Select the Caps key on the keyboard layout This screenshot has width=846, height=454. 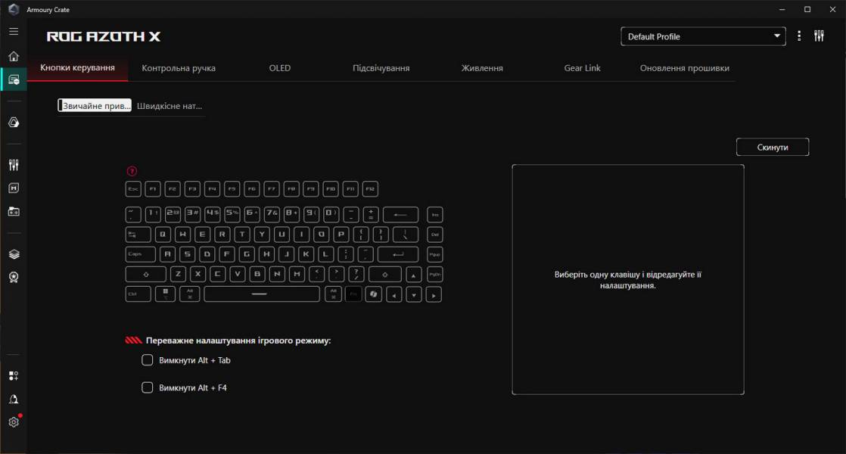[x=140, y=254]
